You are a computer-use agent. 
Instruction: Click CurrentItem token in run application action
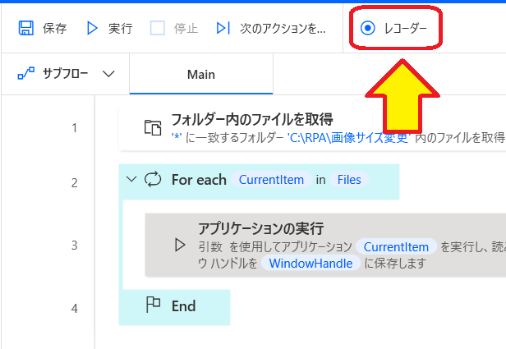click(x=396, y=246)
